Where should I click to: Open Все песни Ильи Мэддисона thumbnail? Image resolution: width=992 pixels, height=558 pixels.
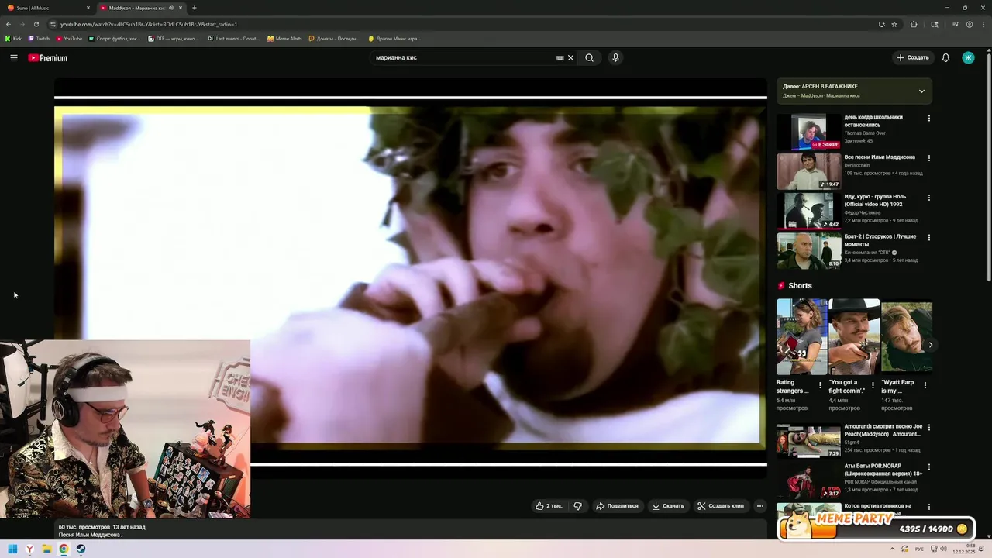tap(808, 171)
